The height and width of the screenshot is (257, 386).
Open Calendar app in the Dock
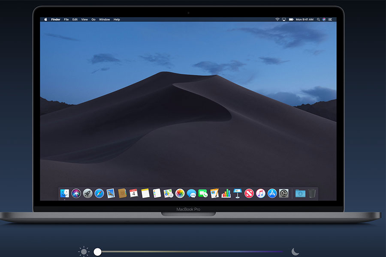tap(134, 193)
